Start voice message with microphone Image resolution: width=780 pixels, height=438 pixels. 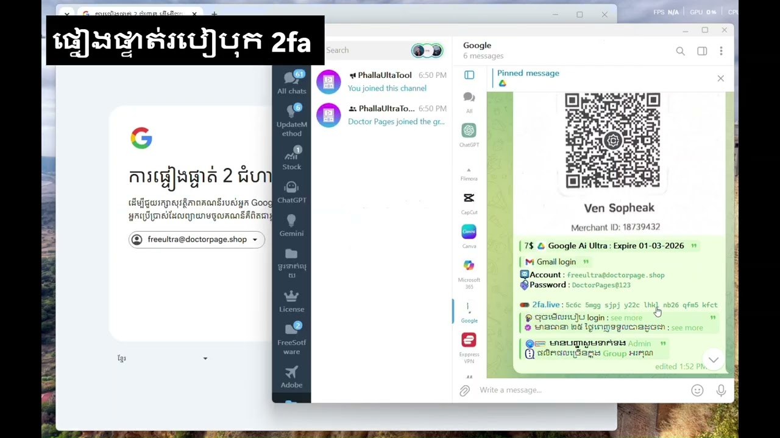pyautogui.click(x=721, y=391)
